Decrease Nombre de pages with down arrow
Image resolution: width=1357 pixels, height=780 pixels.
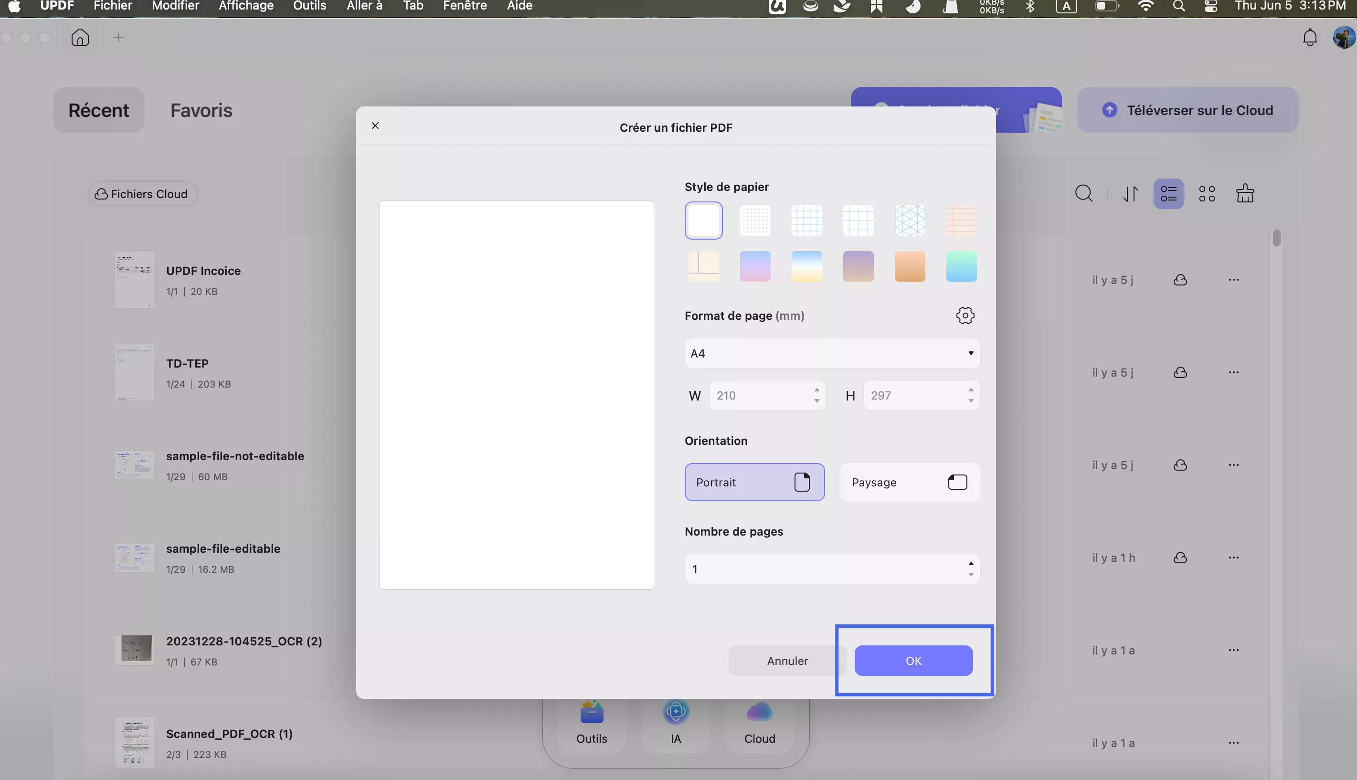[x=971, y=575]
